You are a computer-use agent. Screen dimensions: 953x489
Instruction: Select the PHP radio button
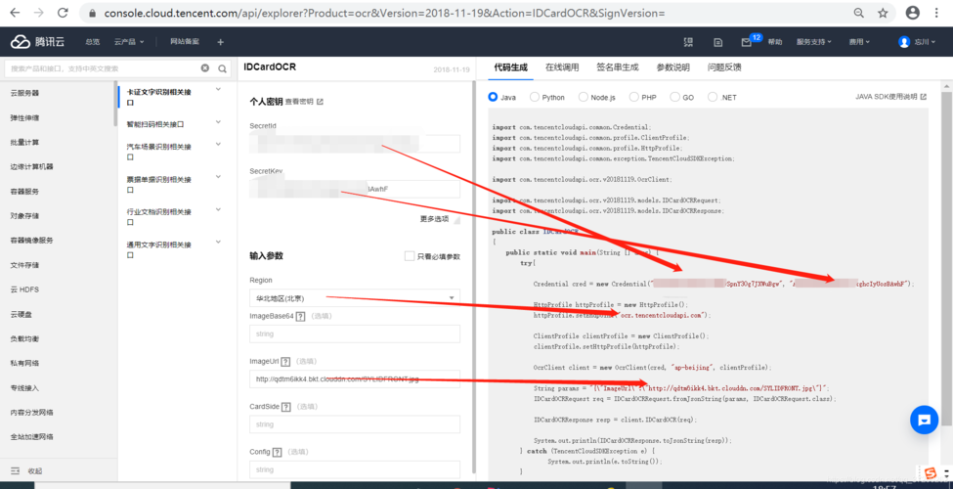[x=634, y=97]
